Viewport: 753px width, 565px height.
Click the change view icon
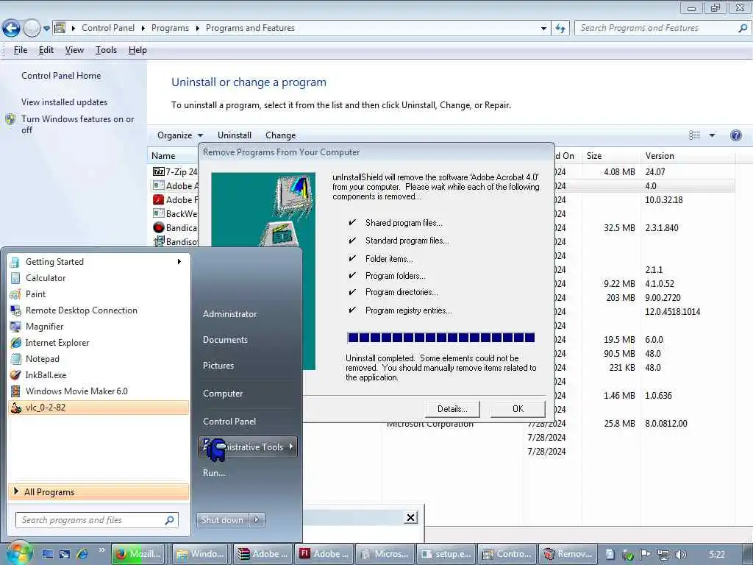(x=694, y=135)
